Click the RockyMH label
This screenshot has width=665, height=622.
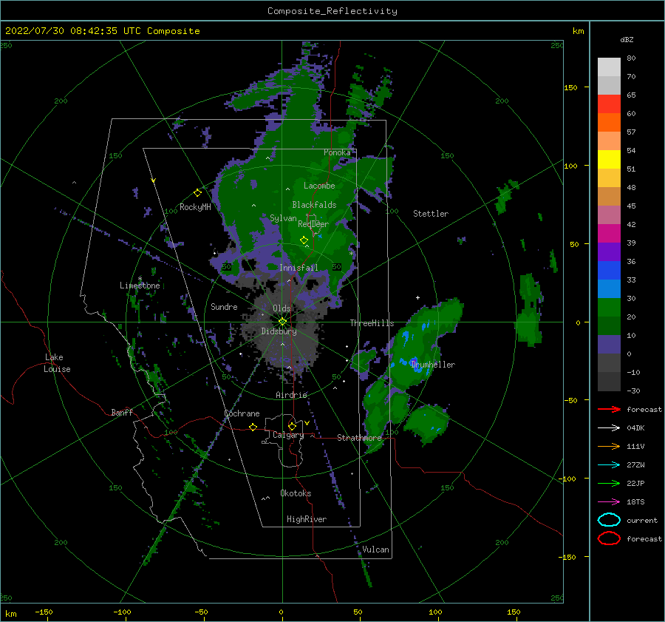tap(195, 207)
